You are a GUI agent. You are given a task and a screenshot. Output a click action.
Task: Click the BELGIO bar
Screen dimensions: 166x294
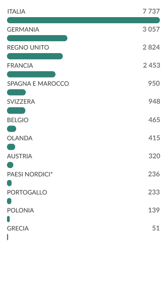tap(12, 129)
